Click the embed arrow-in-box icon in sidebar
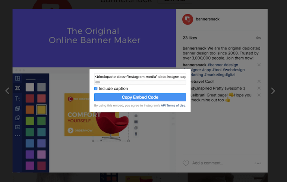The image size is (287, 182). pos(18,127)
